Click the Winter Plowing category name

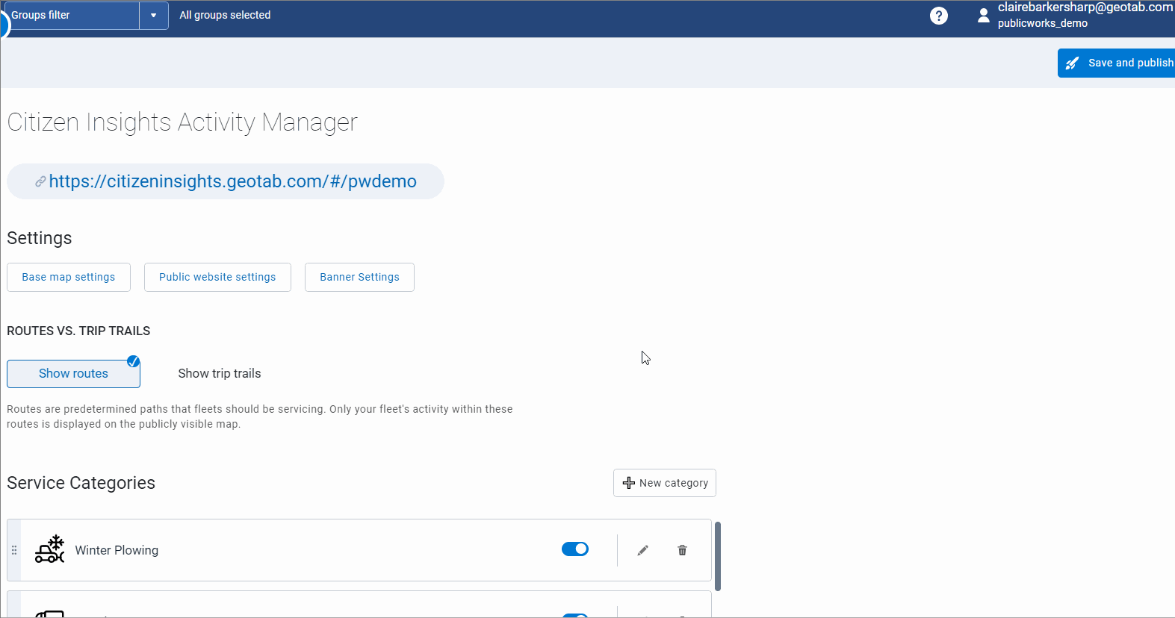(117, 550)
